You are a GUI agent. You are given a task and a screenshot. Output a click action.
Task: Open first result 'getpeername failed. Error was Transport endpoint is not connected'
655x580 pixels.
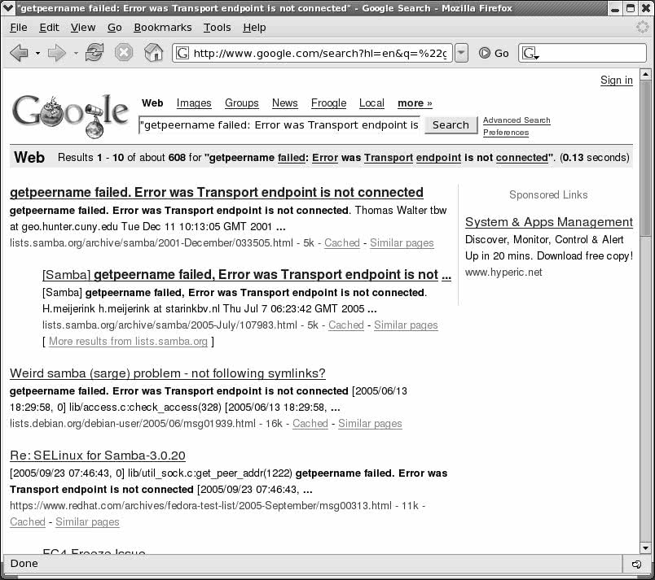(217, 192)
